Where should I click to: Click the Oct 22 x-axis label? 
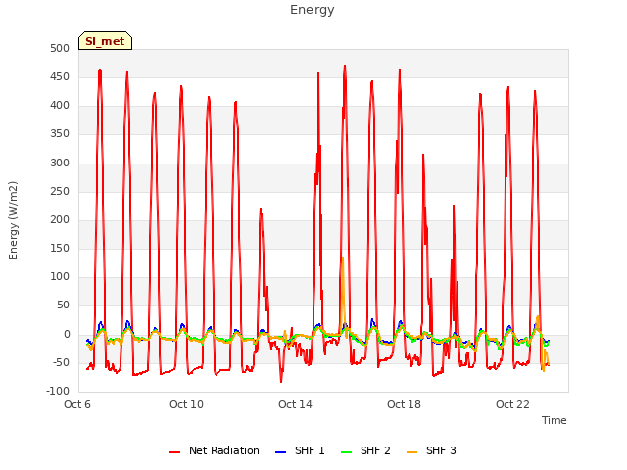512,404
